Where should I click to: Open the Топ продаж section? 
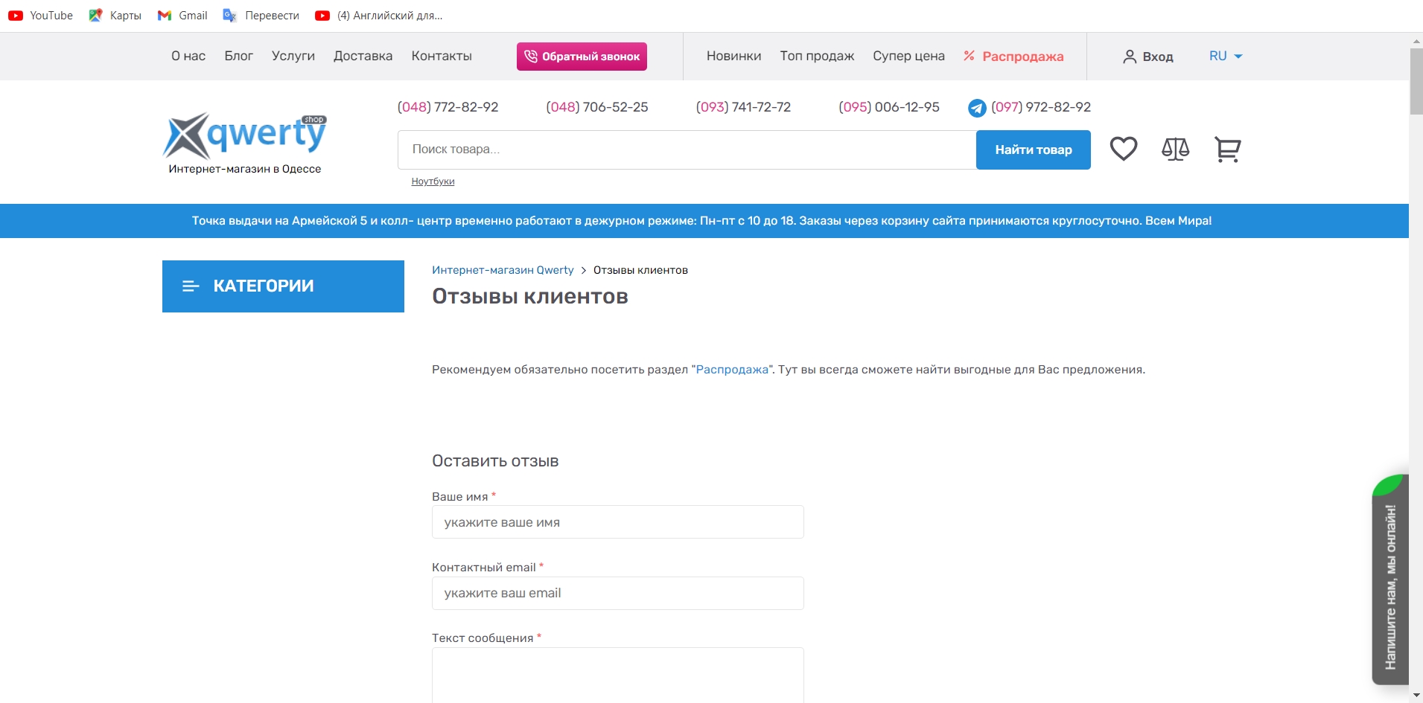pyautogui.click(x=817, y=56)
